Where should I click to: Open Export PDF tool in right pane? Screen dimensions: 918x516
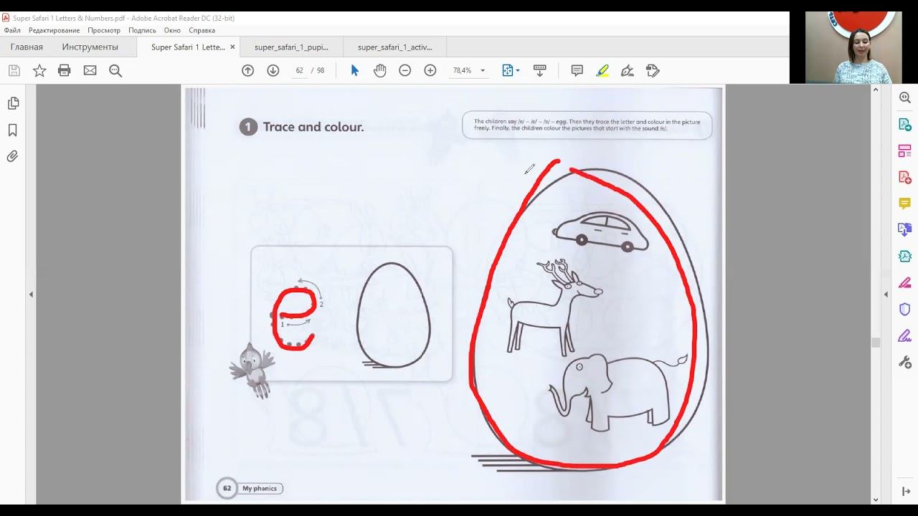[905, 125]
